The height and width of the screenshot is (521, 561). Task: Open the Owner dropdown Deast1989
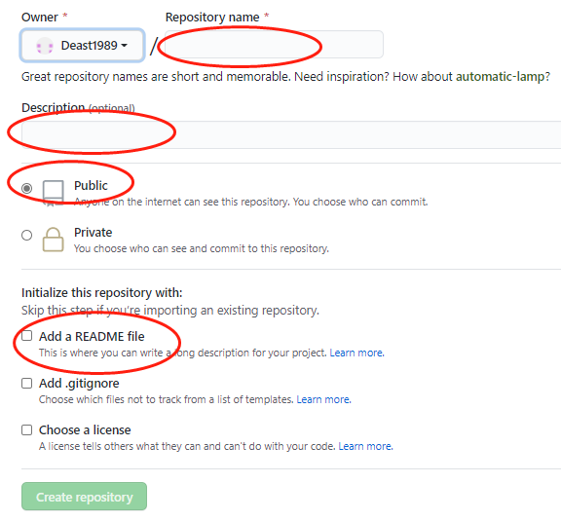point(82,46)
